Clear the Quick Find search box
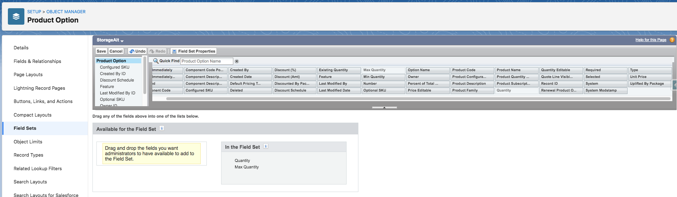Image resolution: width=677 pixels, height=197 pixels. tap(237, 61)
